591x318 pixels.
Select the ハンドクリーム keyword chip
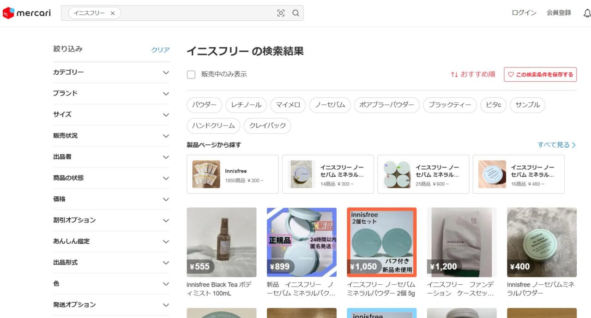pyautogui.click(x=214, y=126)
